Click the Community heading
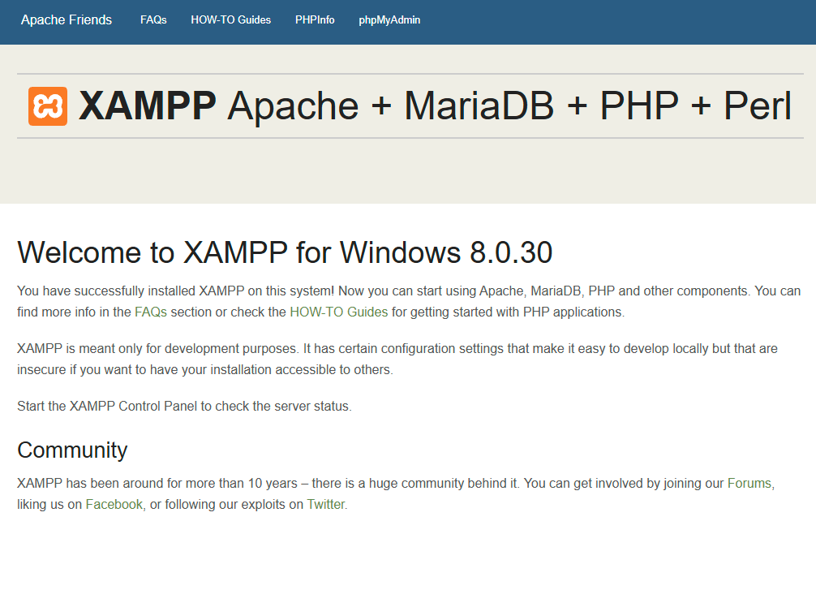The width and height of the screenshot is (816, 590). pos(72,450)
